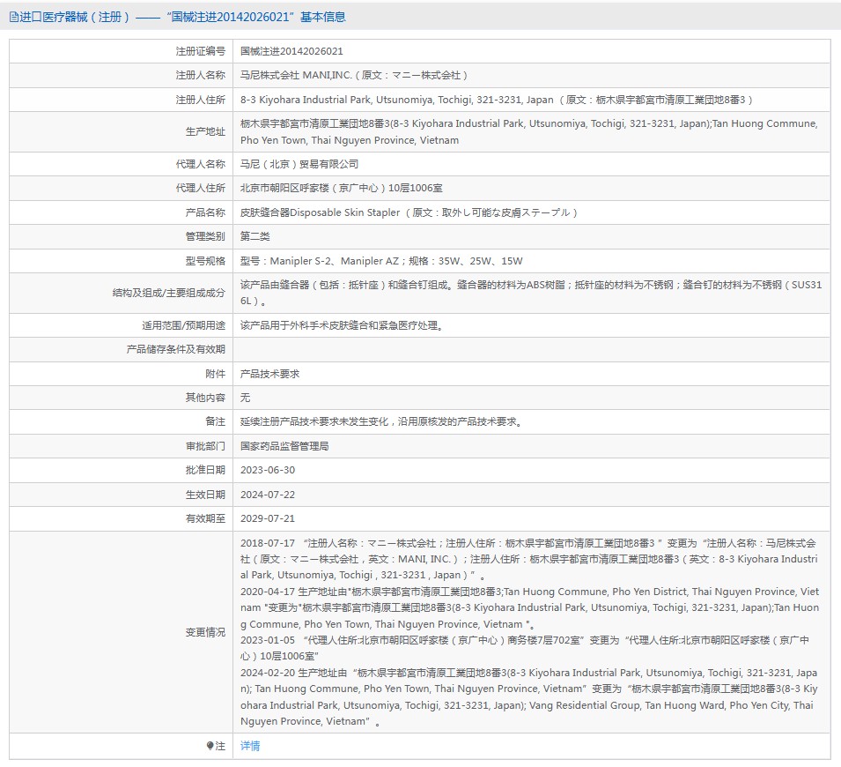Click the 2024-02-20 production address change entry
The height and width of the screenshot is (767, 841).
(x=529, y=697)
